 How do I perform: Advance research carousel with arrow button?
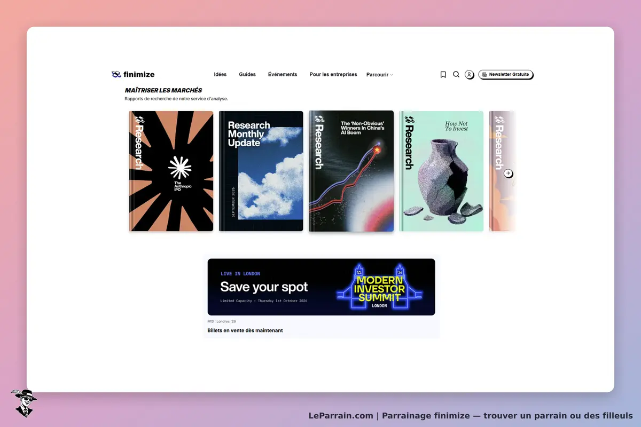click(509, 173)
